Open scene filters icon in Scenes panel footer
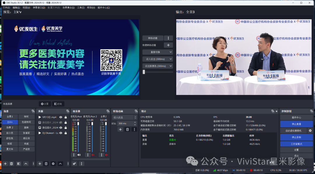Image resolution: width=315 pixels, height=174 pixels. coord(18,164)
